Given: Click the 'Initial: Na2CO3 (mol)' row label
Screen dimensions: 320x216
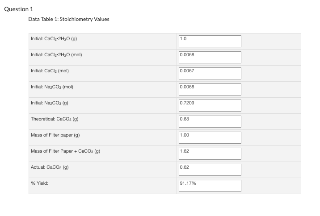Looking at the screenshot, I should pyautogui.click(x=52, y=87).
